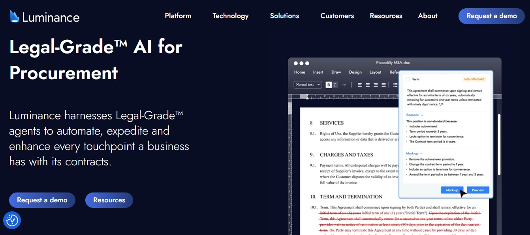The width and height of the screenshot is (530, 235).
Task: Click the justify text alignment icon
Action: click(383, 85)
